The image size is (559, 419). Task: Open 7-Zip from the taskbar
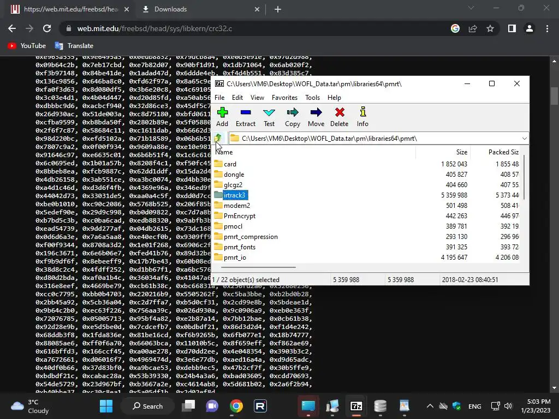356,406
